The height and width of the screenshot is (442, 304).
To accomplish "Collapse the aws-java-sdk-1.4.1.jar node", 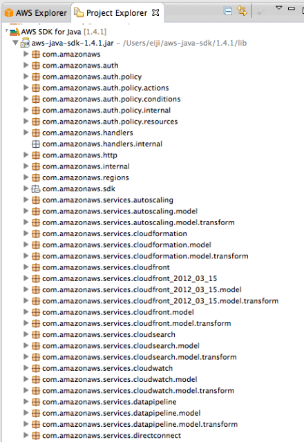I will pyautogui.click(x=15, y=43).
